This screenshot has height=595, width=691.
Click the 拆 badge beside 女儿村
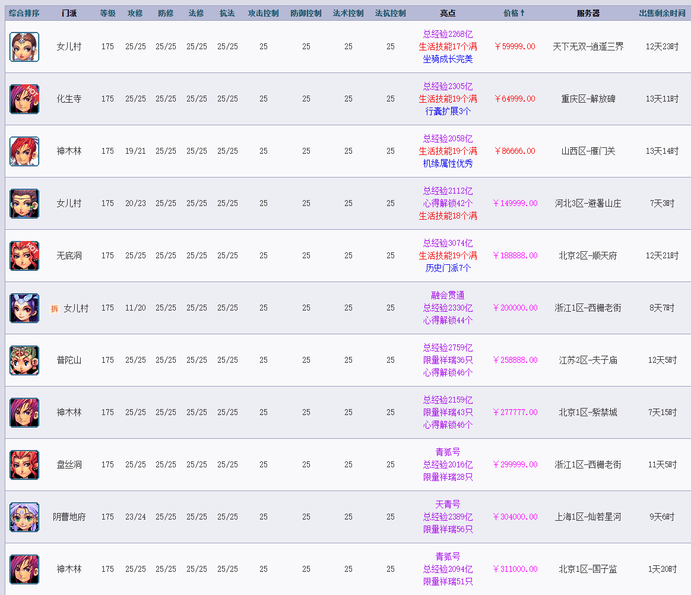click(55, 309)
